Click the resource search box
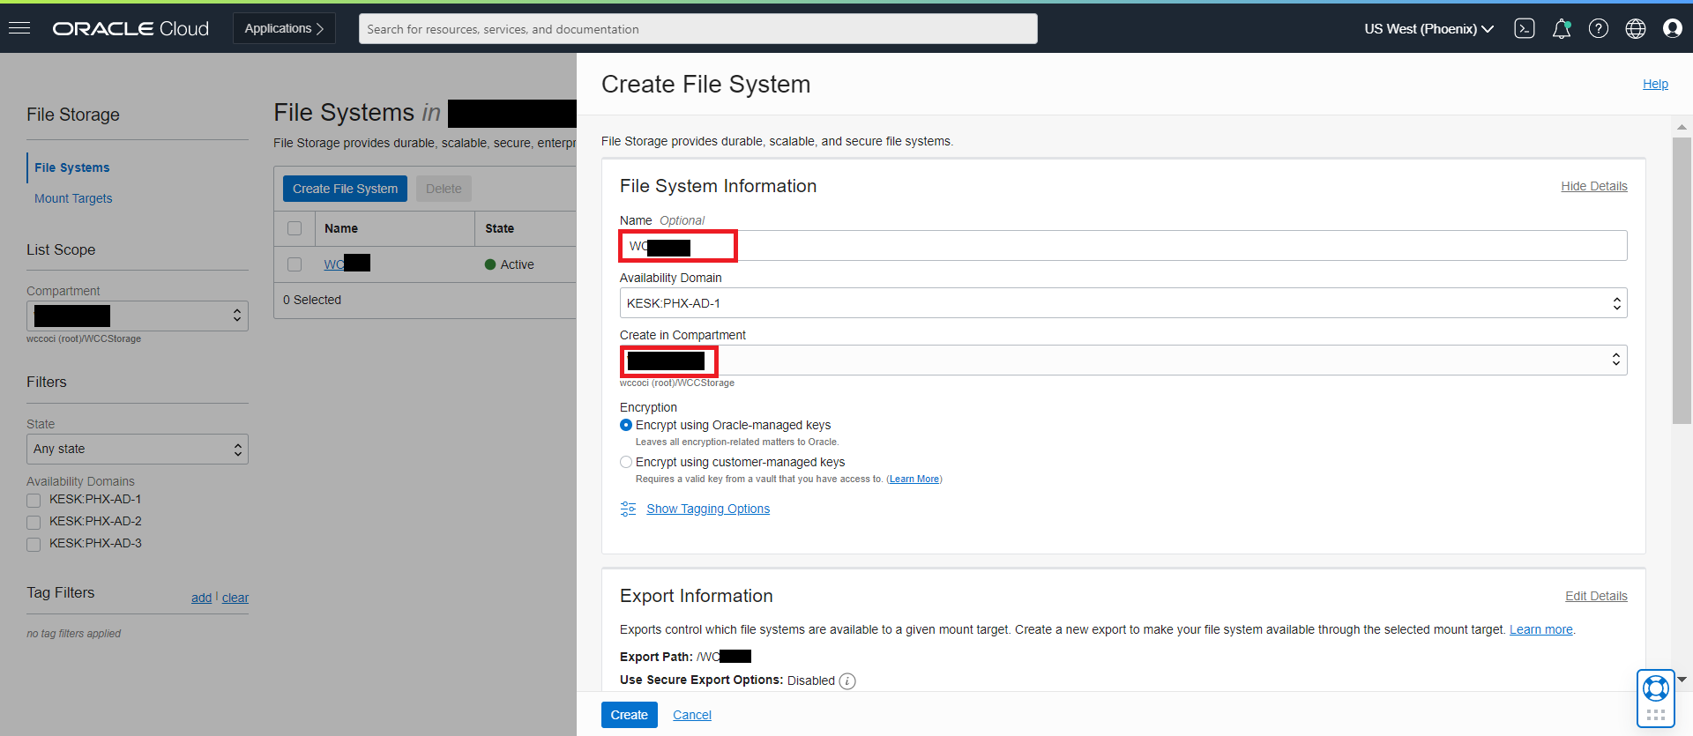Viewport: 1693px width, 736px height. [x=697, y=28]
